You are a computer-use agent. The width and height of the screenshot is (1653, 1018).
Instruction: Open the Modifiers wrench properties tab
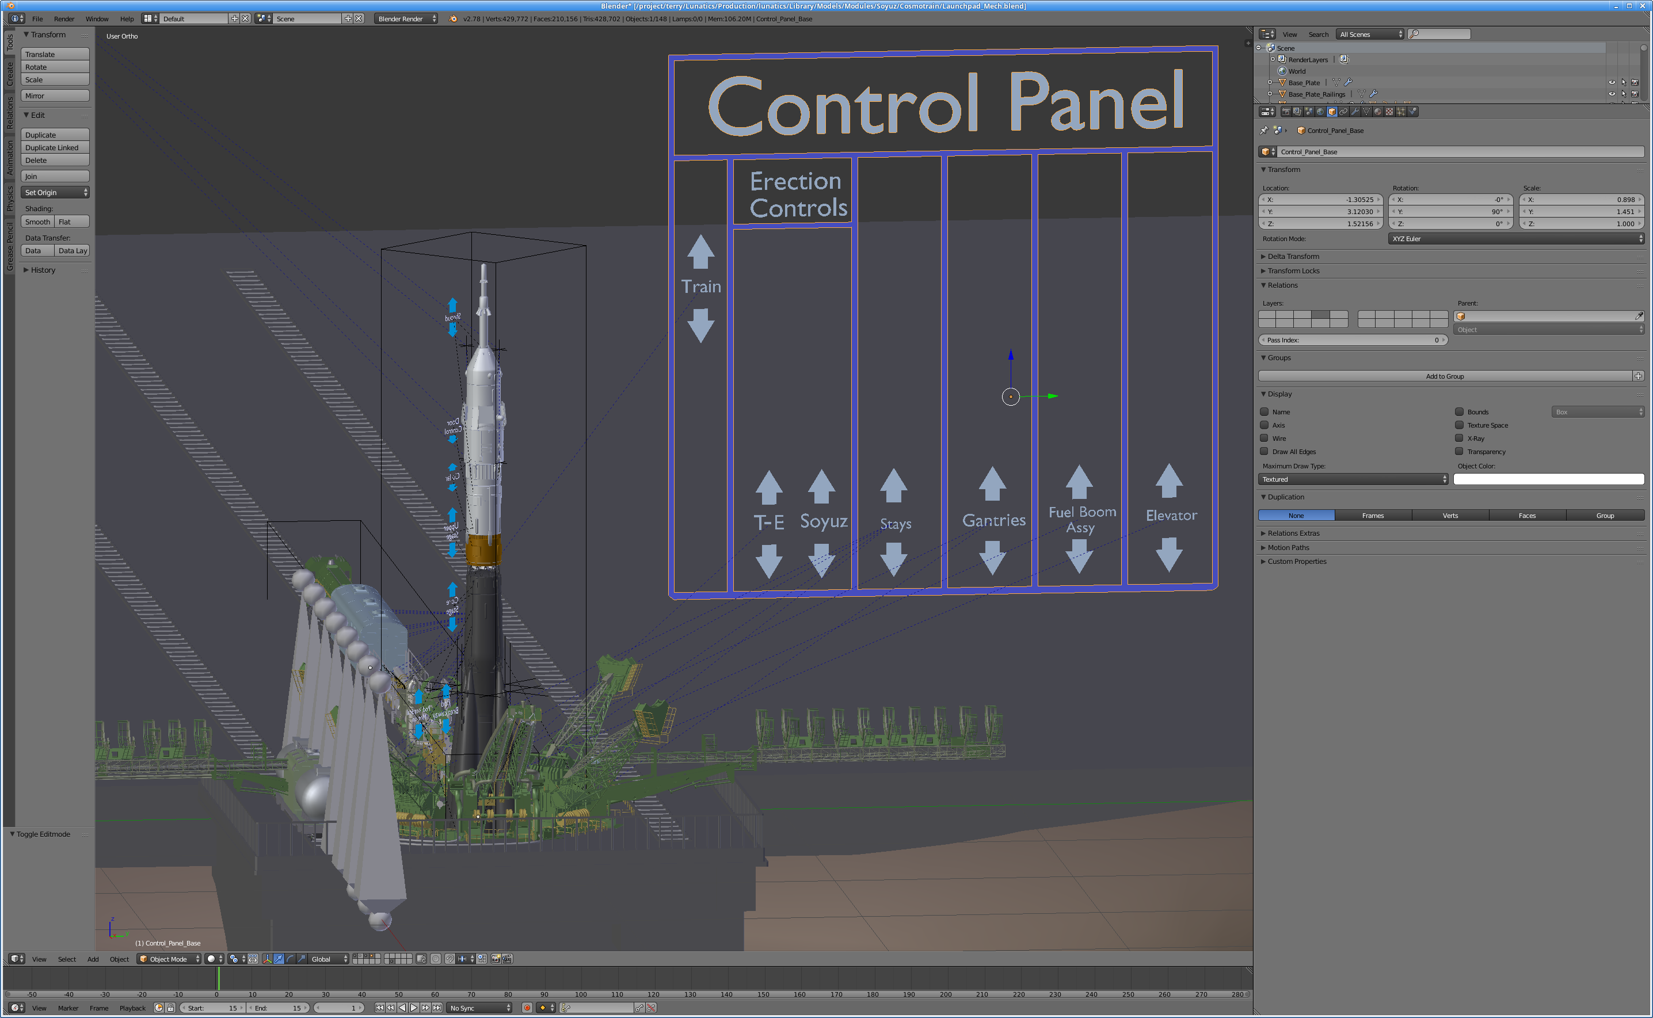(x=1355, y=112)
